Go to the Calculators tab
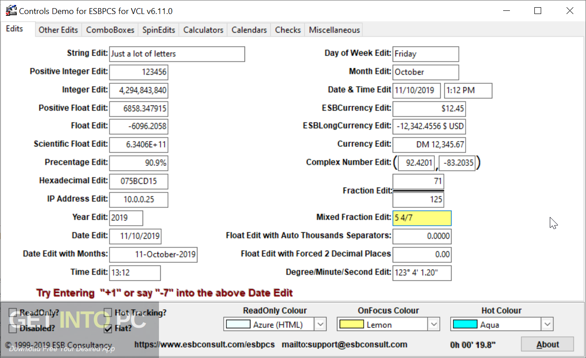This screenshot has width=586, height=358. click(x=203, y=30)
